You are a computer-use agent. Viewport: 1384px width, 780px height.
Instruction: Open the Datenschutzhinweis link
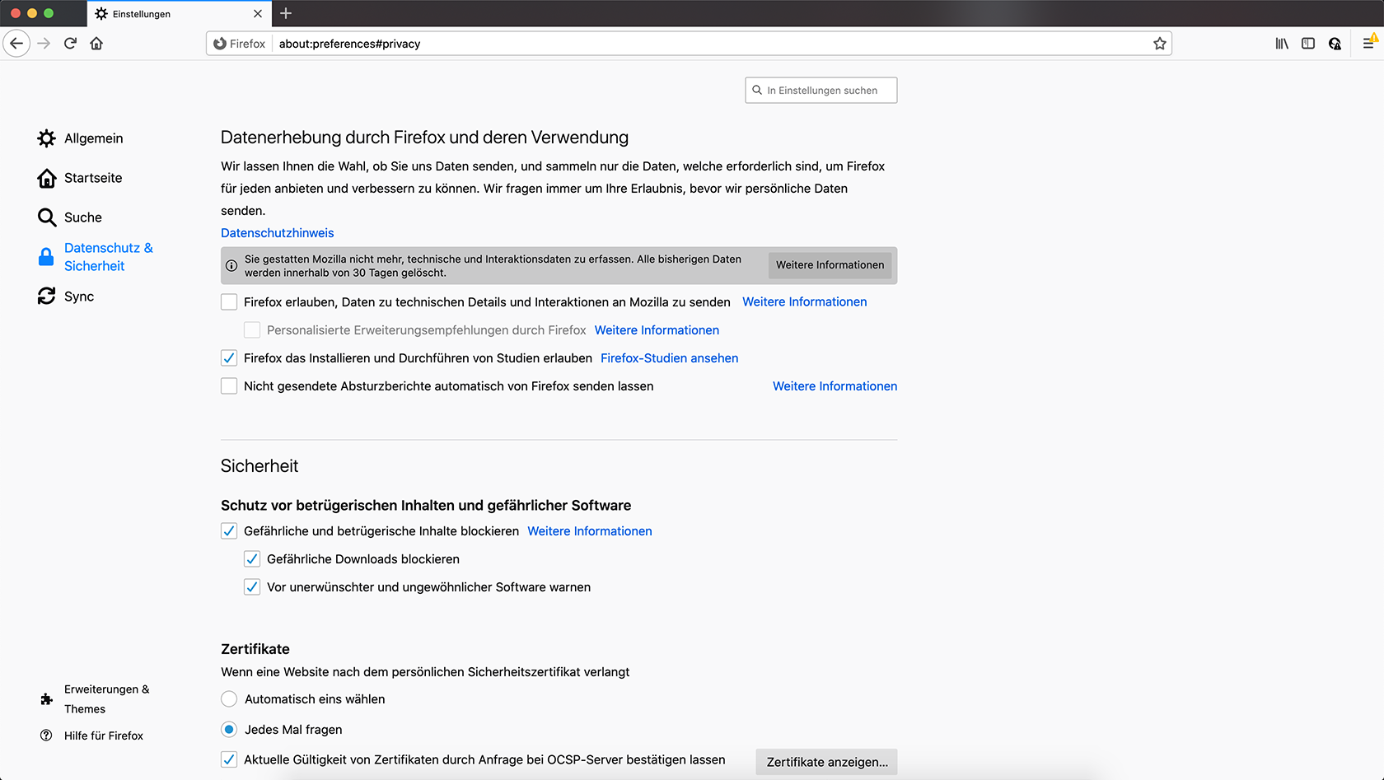pyautogui.click(x=278, y=233)
